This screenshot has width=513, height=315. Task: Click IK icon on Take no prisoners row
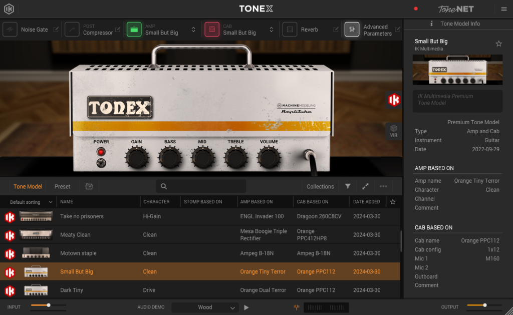click(10, 217)
